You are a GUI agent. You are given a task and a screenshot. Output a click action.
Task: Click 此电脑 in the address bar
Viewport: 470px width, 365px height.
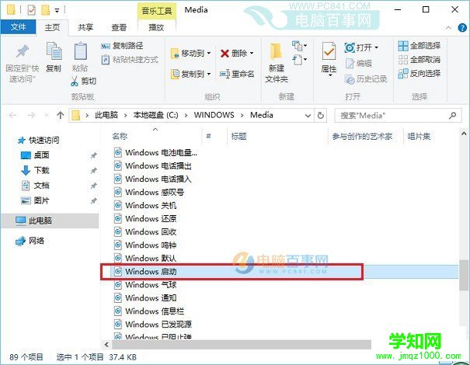106,115
